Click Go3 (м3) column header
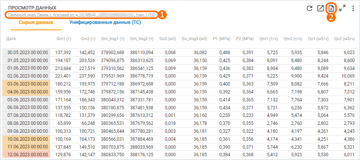Image resolution: width=360 pixels, height=160 pixels. 167,39
